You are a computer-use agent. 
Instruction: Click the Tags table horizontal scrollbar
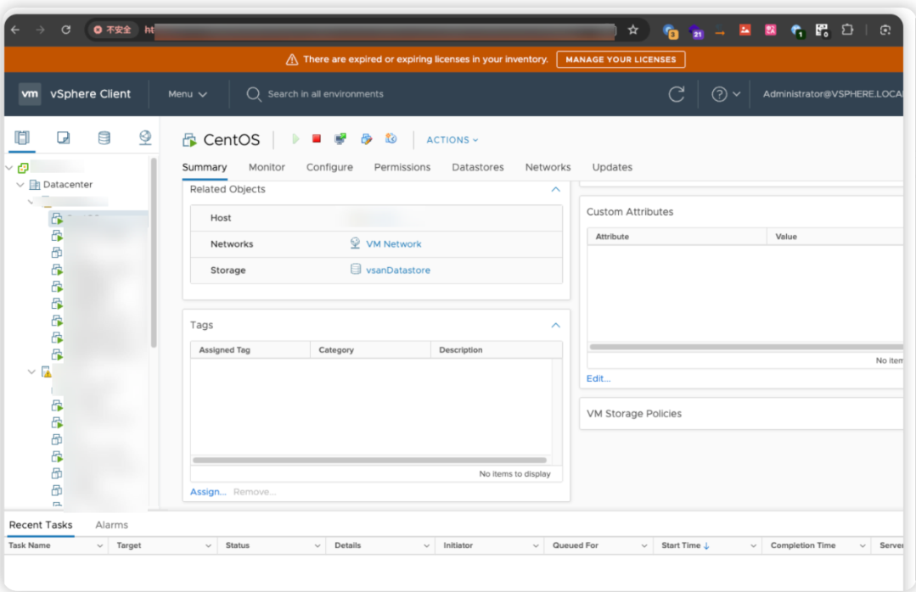(370, 460)
